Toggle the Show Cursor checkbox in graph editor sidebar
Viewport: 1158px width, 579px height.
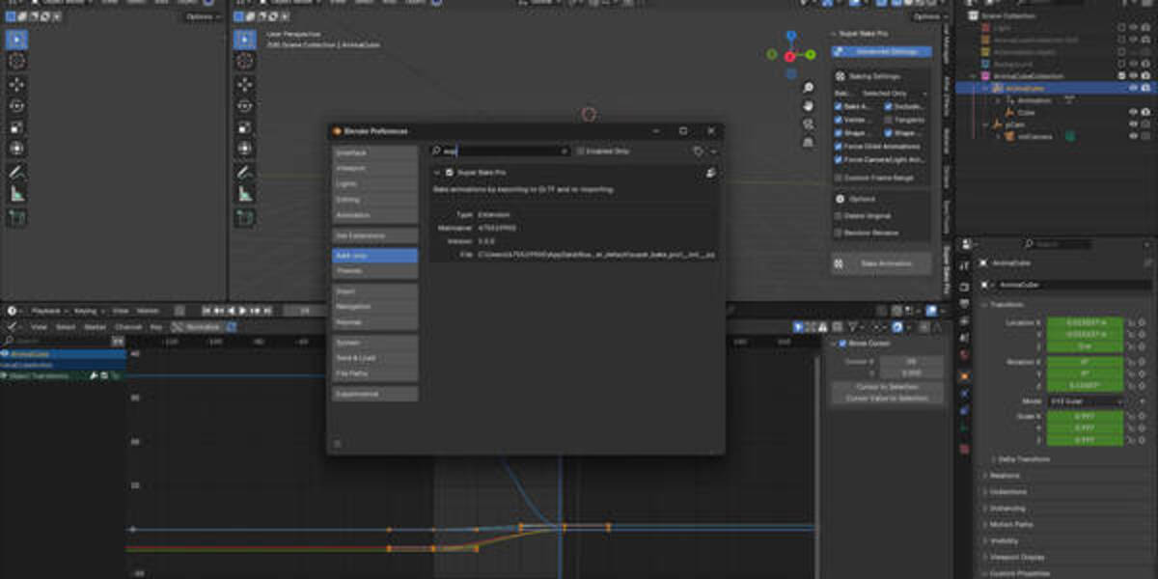[x=842, y=343]
